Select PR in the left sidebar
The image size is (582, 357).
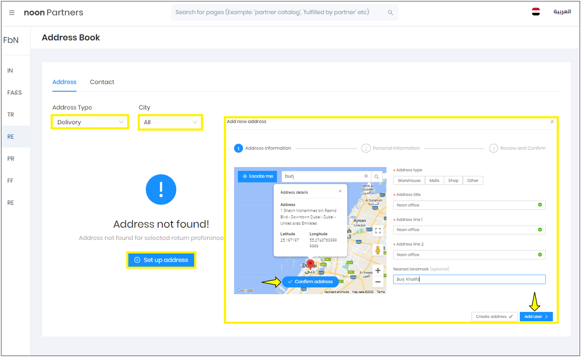(x=10, y=159)
